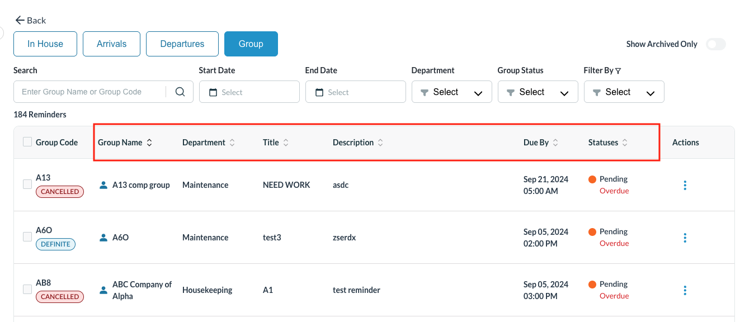Open the Start Date picker field
The image size is (740, 322).
(x=249, y=92)
